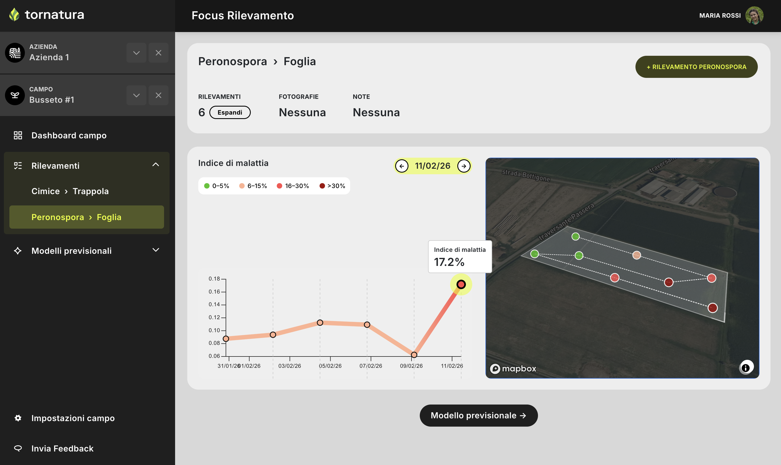This screenshot has height=465, width=781.
Task: Open the Azienda 1 dropdown chevron
Action: coord(136,53)
